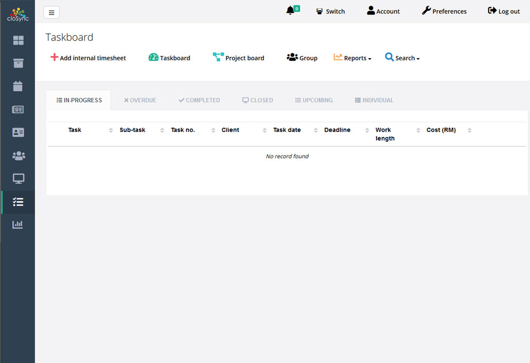Click Add internal timesheet
Viewport: 530px width, 363px height.
[x=88, y=58]
